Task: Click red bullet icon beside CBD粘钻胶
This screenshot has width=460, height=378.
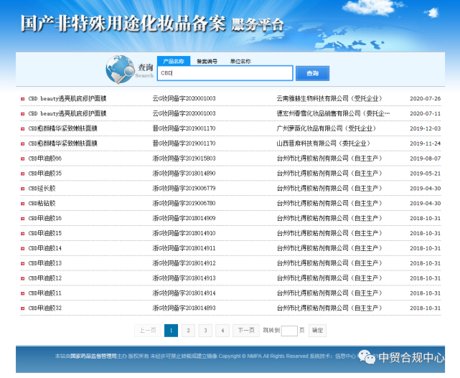Action: [x=22, y=204]
